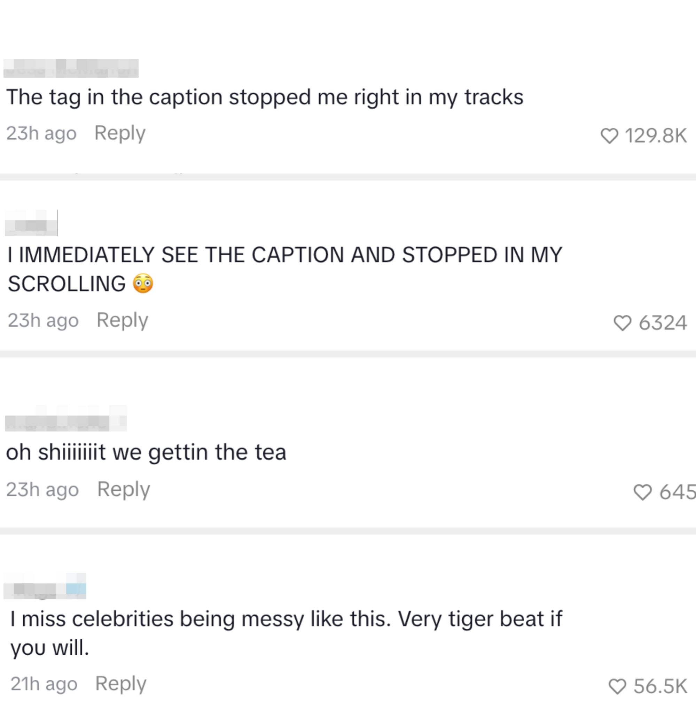Click the '23h ago' timestamp under the SCROLLING comment
This screenshot has width=696, height=708.
(43, 320)
